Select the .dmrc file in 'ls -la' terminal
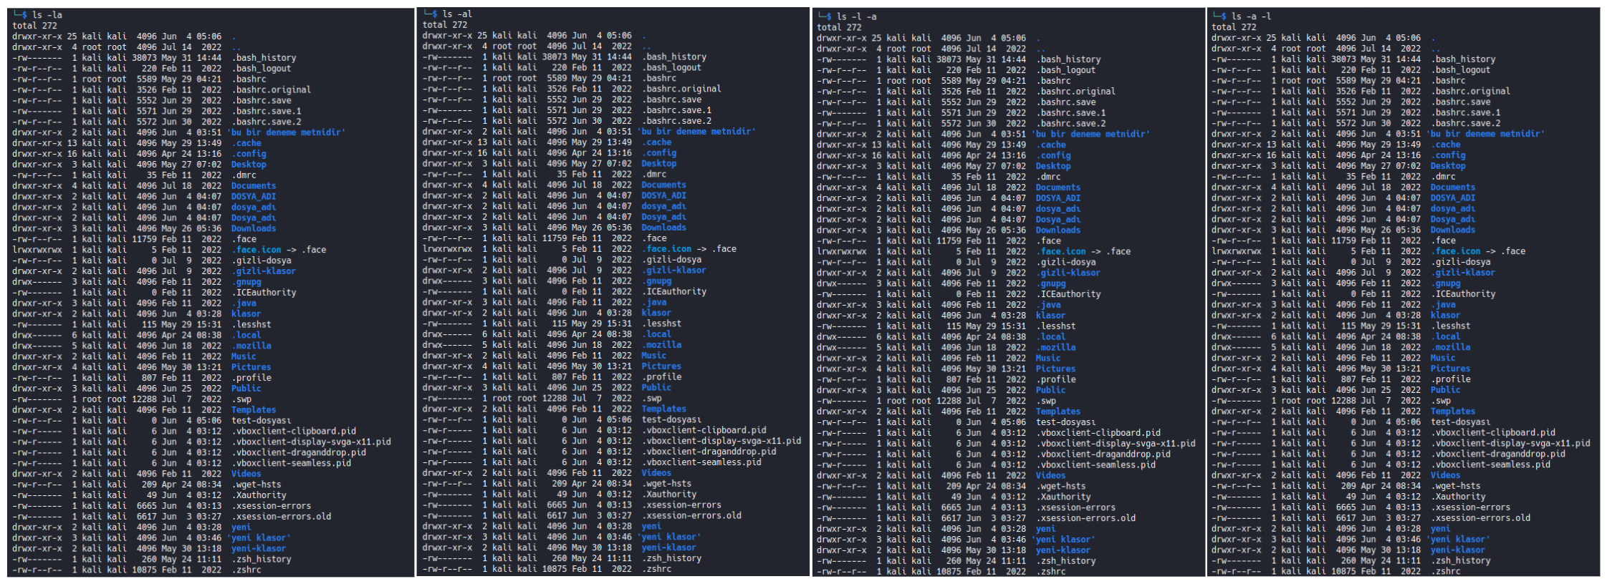 coord(244,175)
